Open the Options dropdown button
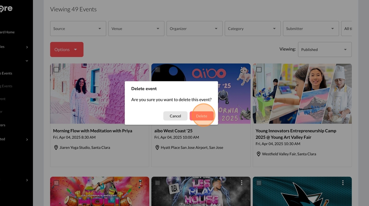 click(x=67, y=49)
